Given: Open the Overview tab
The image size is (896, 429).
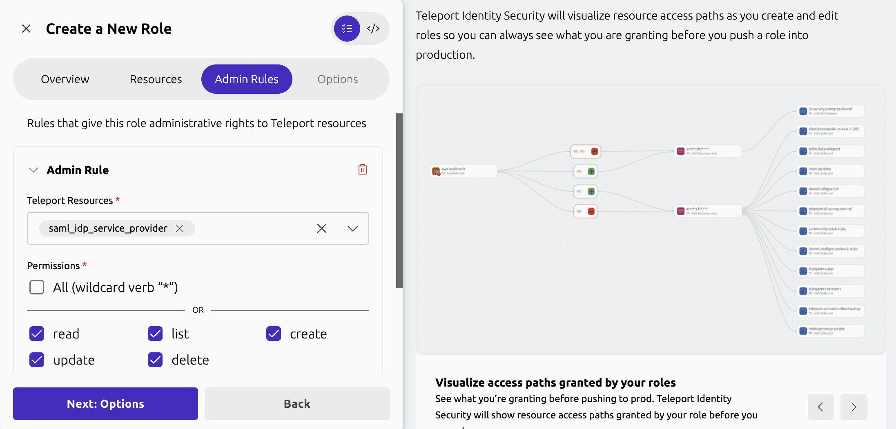Looking at the screenshot, I should [x=65, y=79].
